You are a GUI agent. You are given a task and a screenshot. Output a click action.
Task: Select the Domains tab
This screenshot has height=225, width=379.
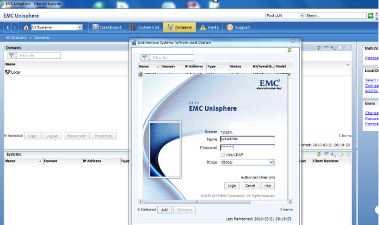180,27
